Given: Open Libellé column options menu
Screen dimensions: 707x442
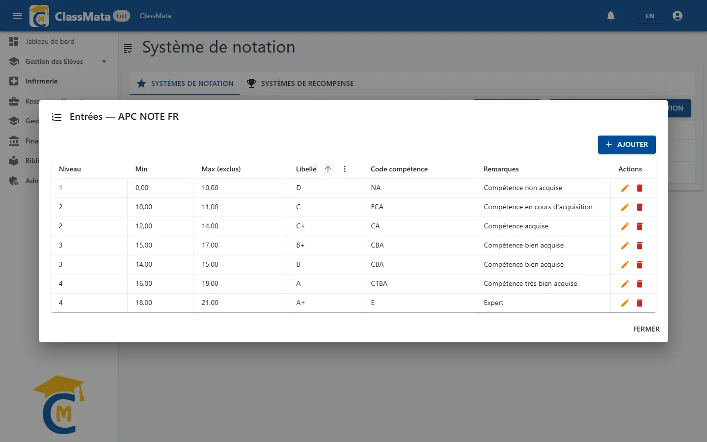Looking at the screenshot, I should [x=345, y=169].
